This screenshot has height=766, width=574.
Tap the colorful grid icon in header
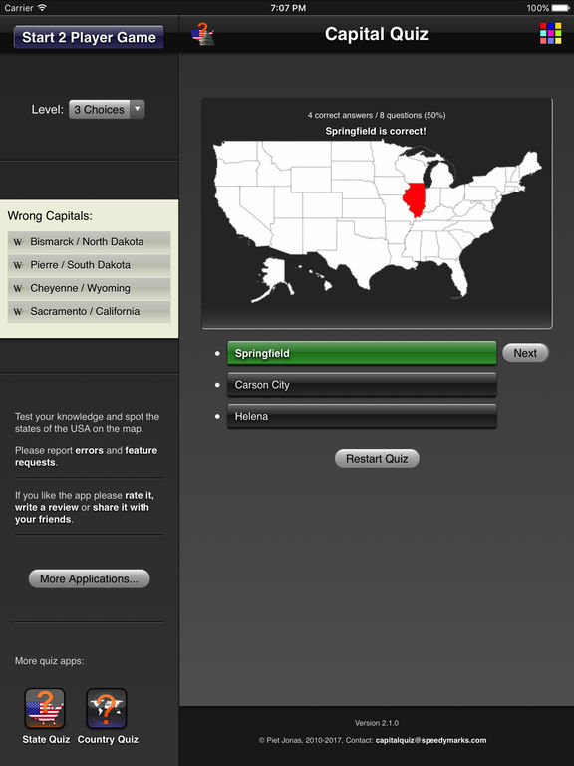[x=550, y=33]
